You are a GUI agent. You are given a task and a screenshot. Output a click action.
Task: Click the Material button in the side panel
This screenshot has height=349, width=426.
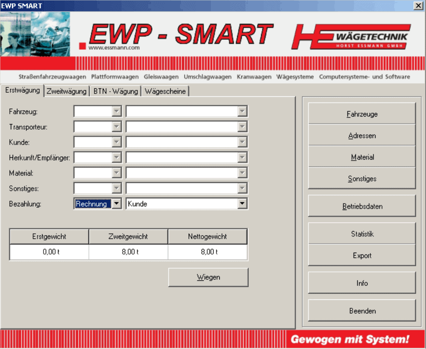362,157
